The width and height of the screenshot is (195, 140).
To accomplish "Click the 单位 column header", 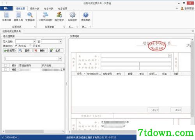I will pos(119,74).
